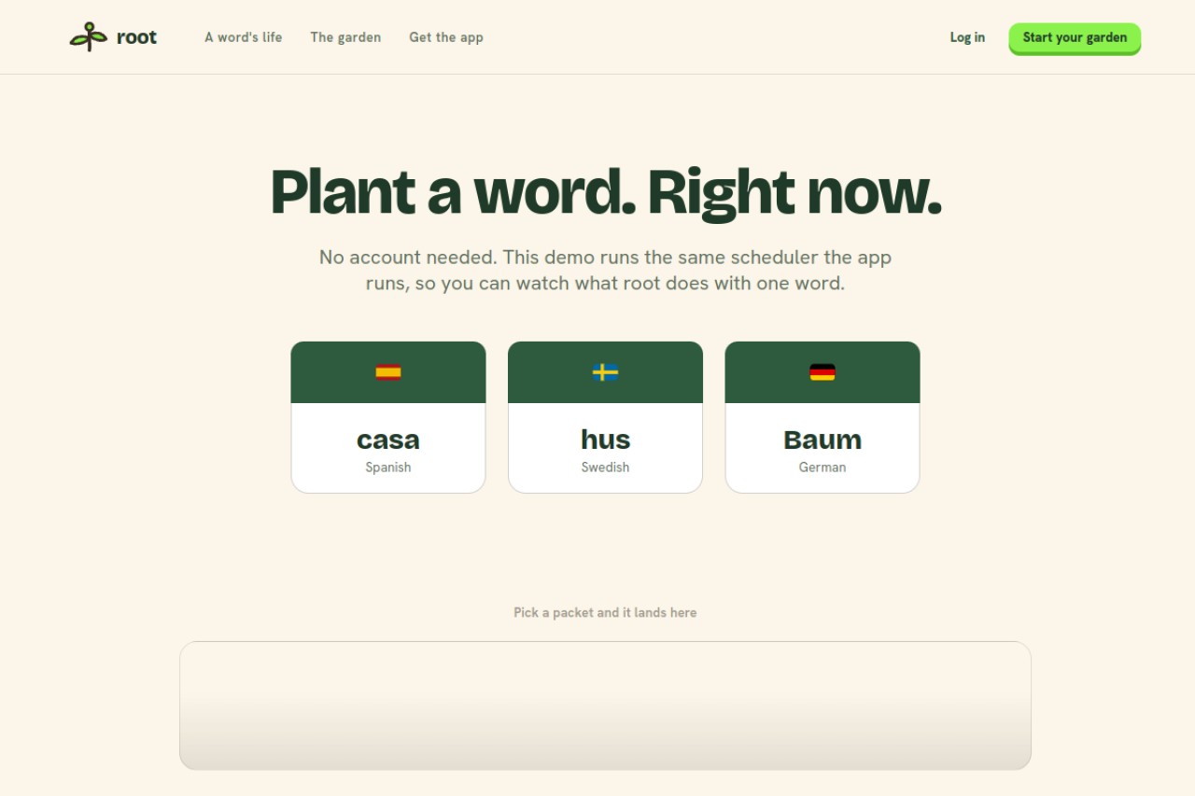1195x796 pixels.
Task: Click the Log in link
Action: pyautogui.click(x=967, y=37)
